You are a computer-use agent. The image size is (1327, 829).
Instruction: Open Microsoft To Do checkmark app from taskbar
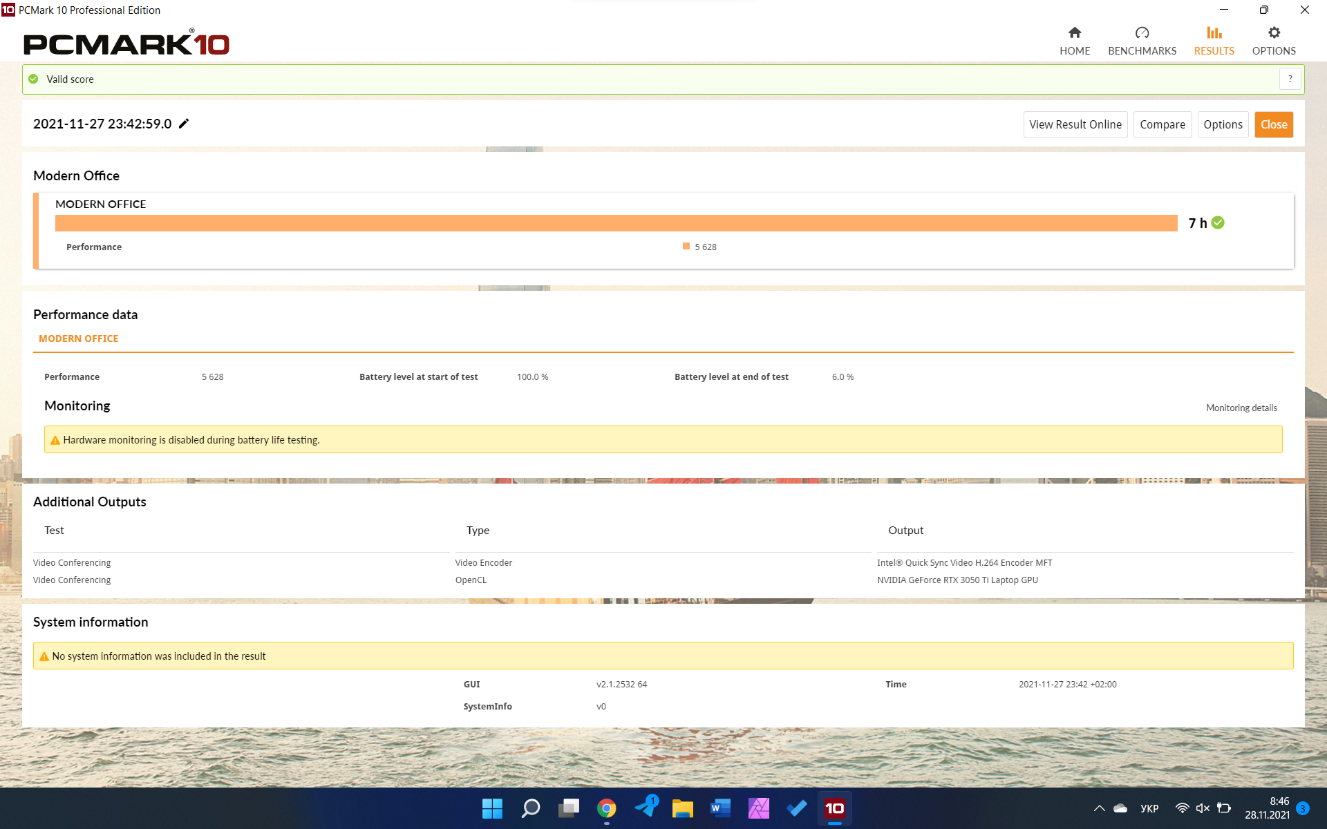(x=796, y=808)
